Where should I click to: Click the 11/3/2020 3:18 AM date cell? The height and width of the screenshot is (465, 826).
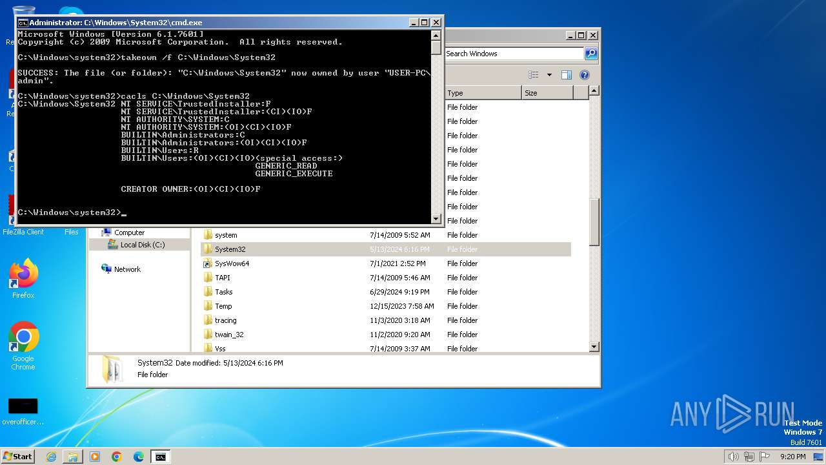coord(399,320)
